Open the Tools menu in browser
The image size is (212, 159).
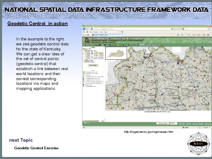[101, 32]
